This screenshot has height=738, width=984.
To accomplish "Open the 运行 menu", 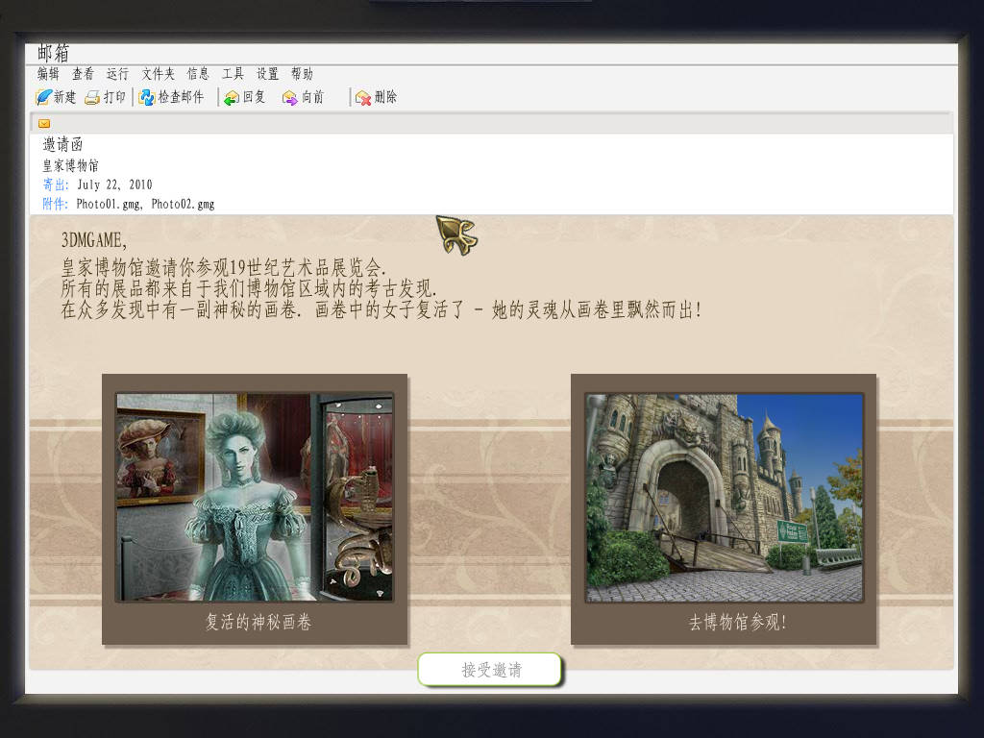I will (x=117, y=74).
